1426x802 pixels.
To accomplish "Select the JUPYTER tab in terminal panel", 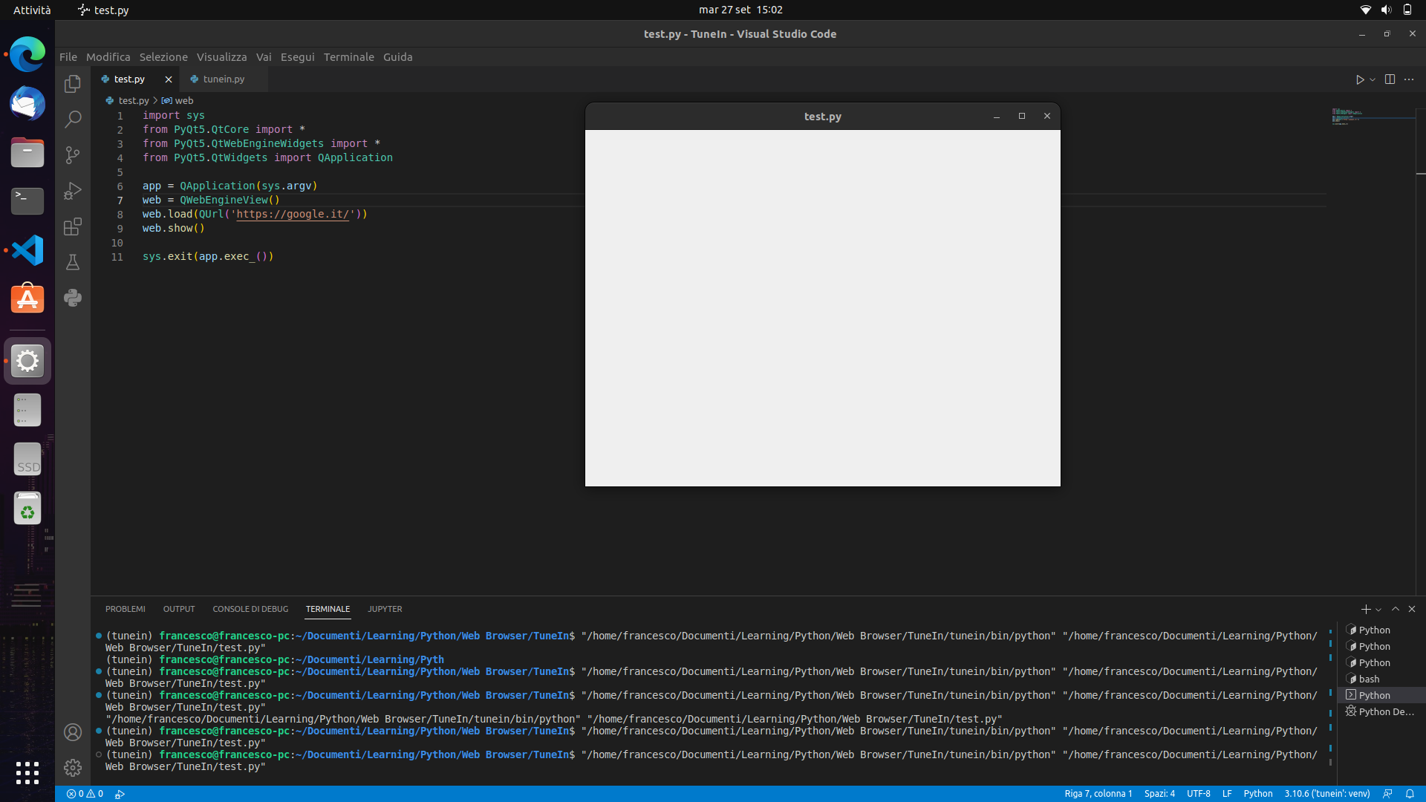I will pos(385,608).
